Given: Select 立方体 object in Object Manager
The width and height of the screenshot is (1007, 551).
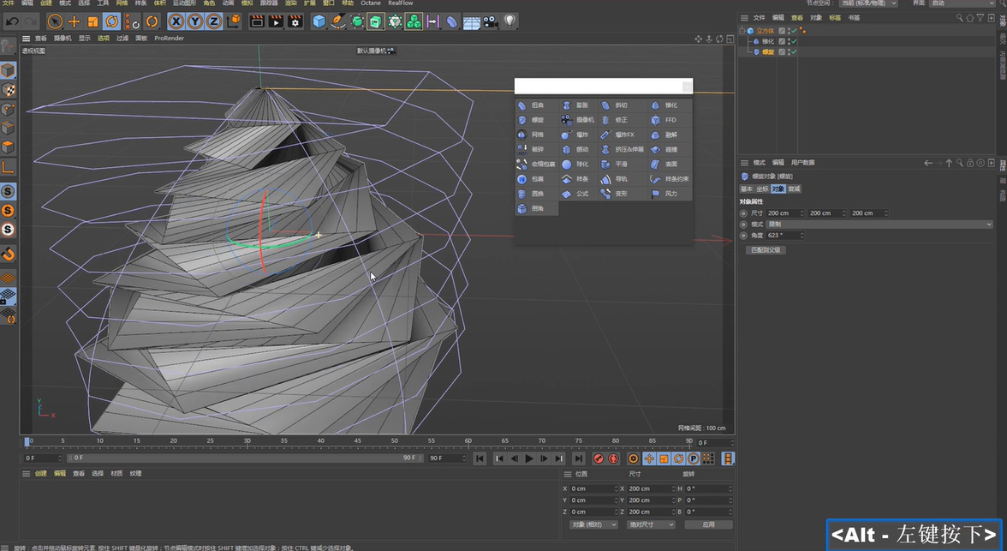Looking at the screenshot, I should pyautogui.click(x=765, y=31).
